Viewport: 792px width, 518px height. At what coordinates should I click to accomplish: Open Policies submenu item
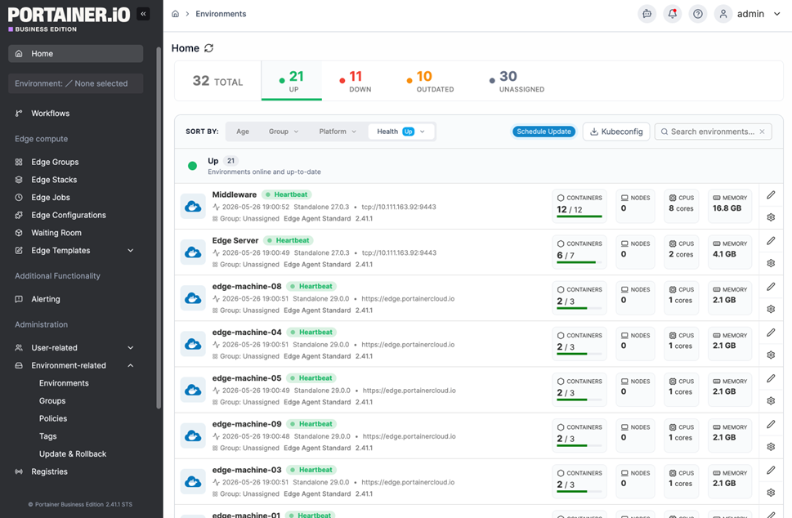point(53,419)
